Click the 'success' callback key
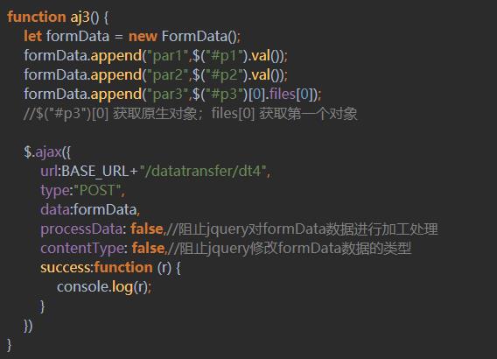The width and height of the screenshot is (497, 359). tap(66, 268)
